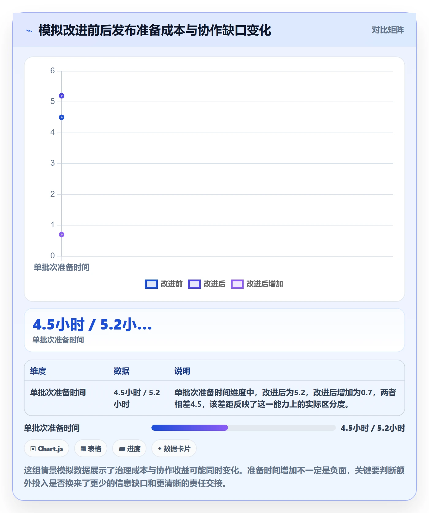Screen dimensions: 429x513
Task: Toggle the 改进后 legend color box
Action: click(194, 284)
